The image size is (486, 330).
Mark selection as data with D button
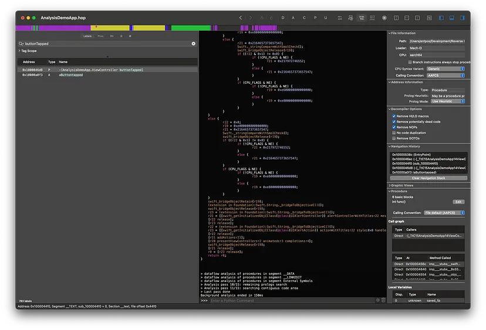pyautogui.click(x=283, y=18)
